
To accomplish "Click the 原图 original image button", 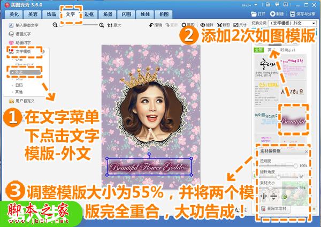I will (x=188, y=25).
